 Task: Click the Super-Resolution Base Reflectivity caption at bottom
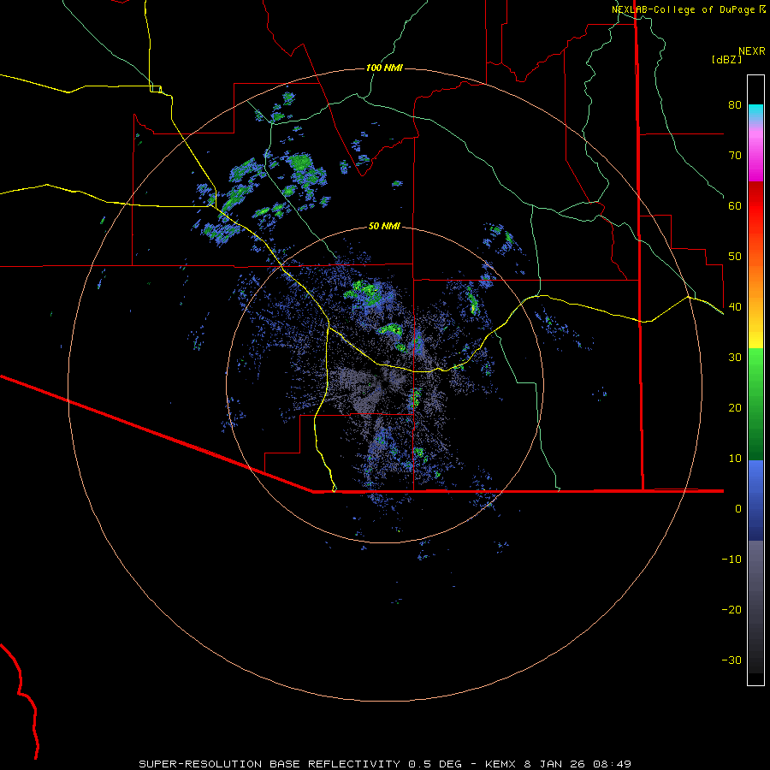coord(385,764)
